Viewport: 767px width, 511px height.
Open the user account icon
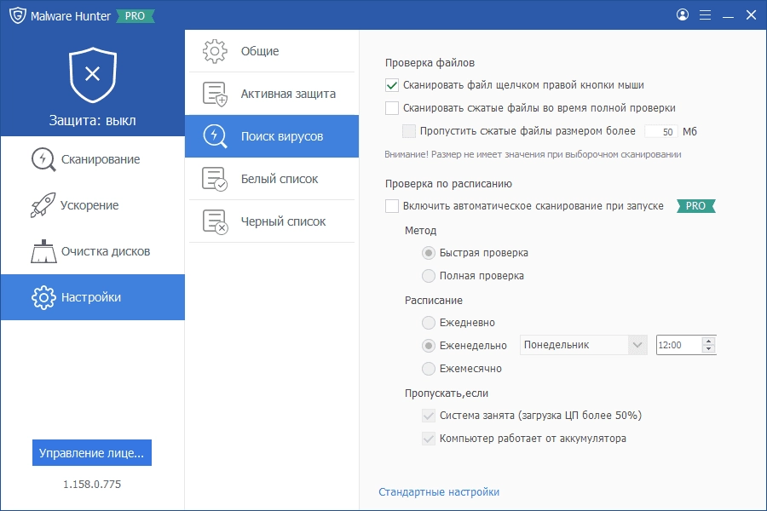[x=683, y=14]
